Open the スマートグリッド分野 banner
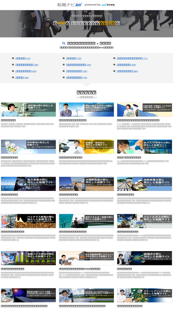Image resolution: width=173 pixels, height=309 pixels. (x=144, y=296)
